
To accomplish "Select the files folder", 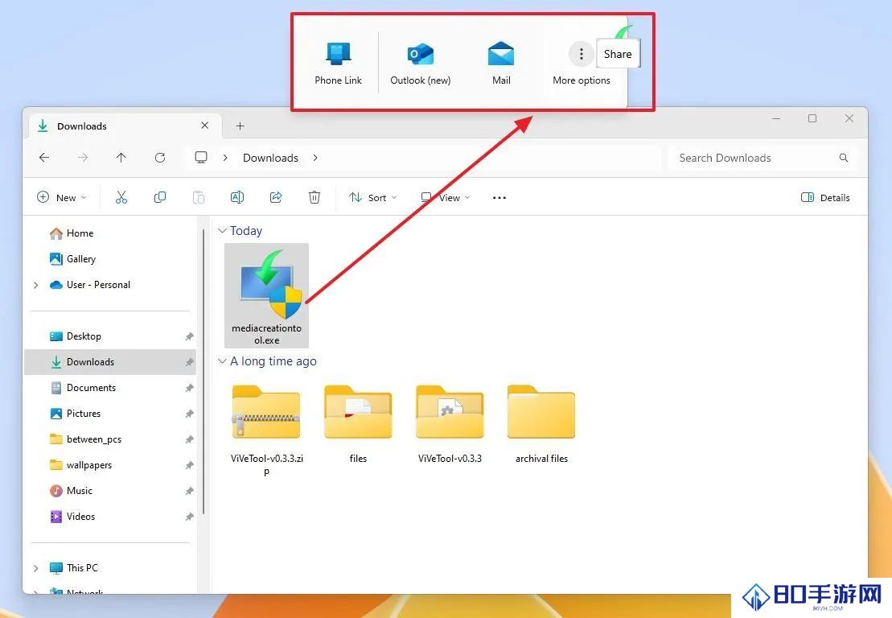I will coord(358,424).
